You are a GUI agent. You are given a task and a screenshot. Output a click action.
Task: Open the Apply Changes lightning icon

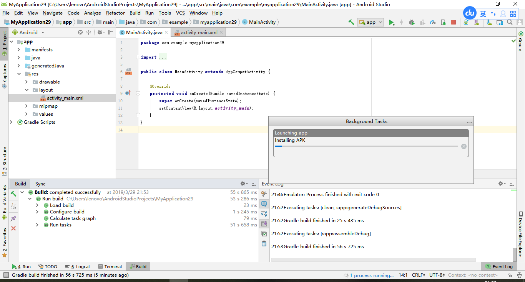[x=401, y=22]
